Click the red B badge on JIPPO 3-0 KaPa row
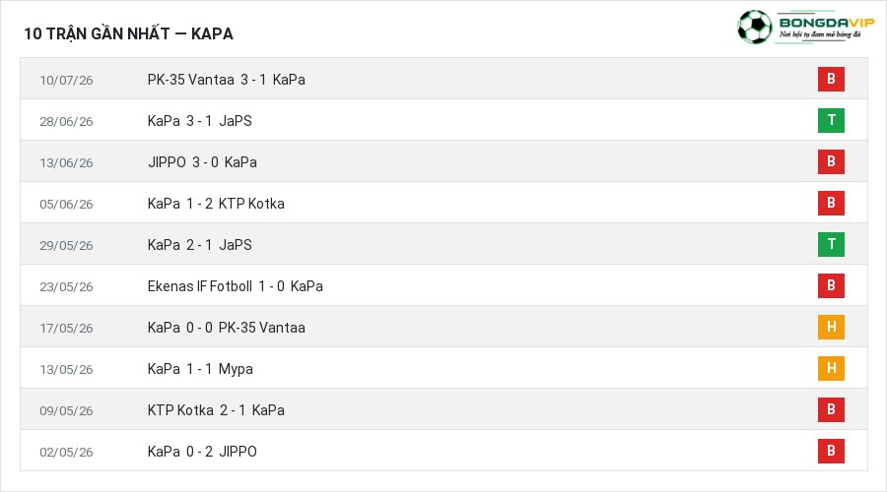Screen dimensions: 887x492 [x=831, y=161]
